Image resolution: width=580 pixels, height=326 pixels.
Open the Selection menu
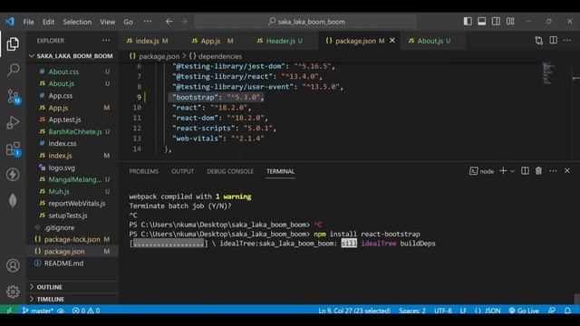click(x=77, y=22)
